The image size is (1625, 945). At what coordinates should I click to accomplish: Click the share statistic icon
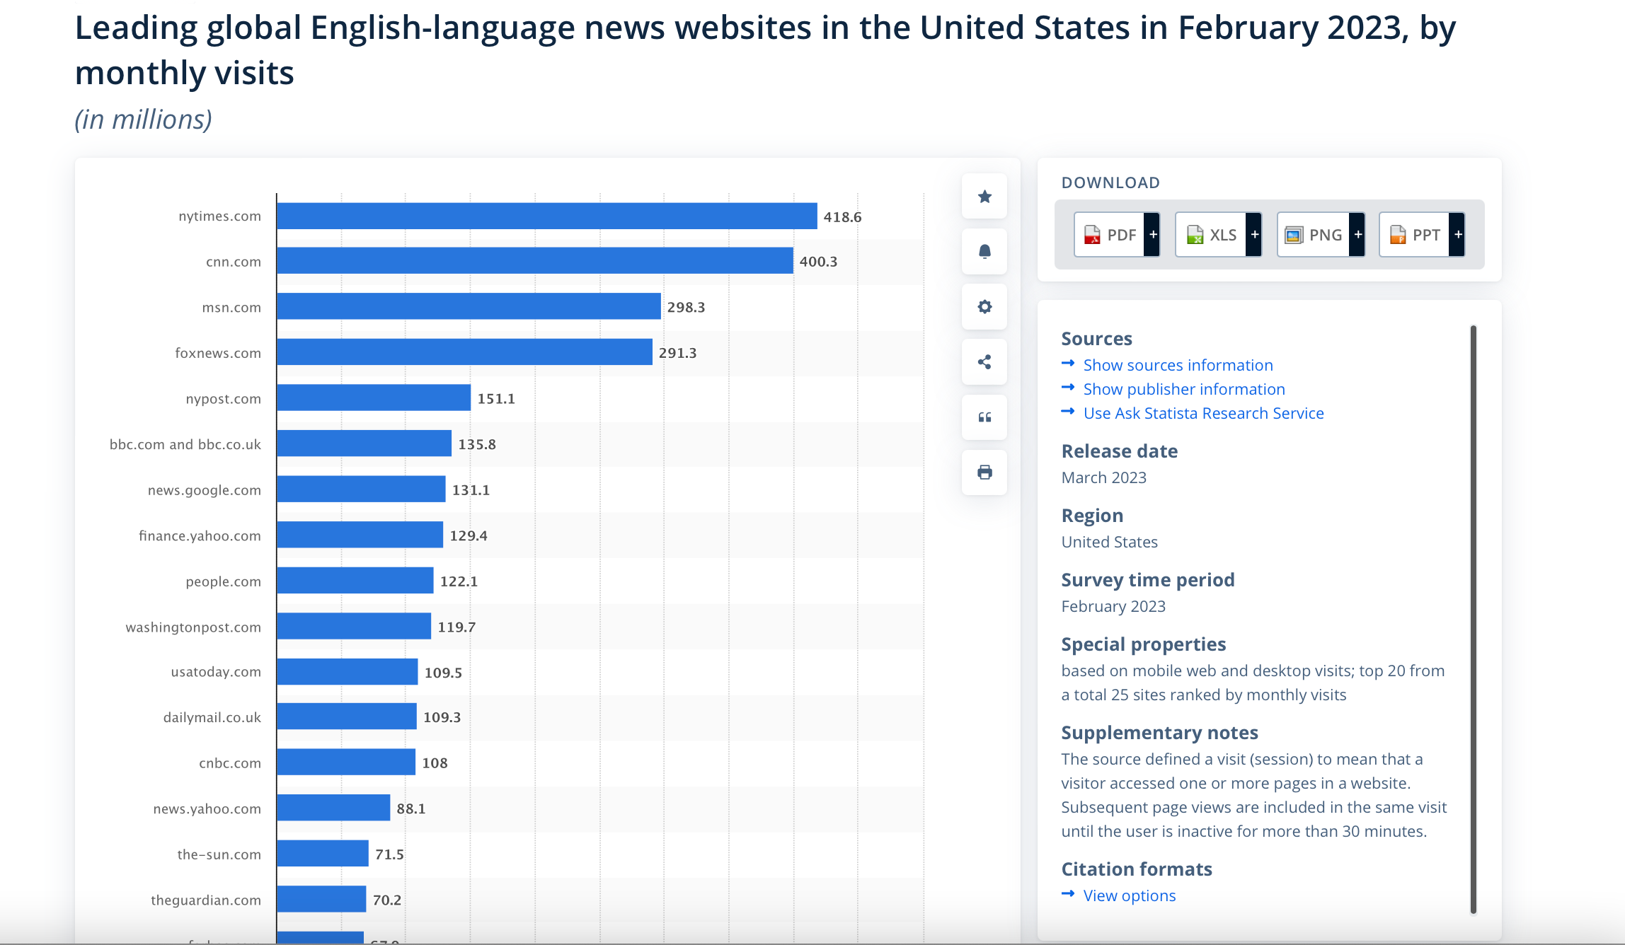[984, 362]
